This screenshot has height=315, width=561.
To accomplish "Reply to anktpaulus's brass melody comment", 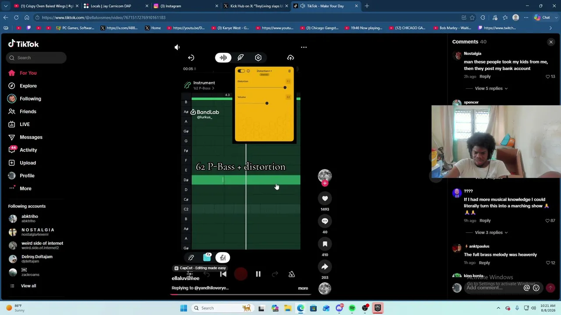I will tap(484, 263).
